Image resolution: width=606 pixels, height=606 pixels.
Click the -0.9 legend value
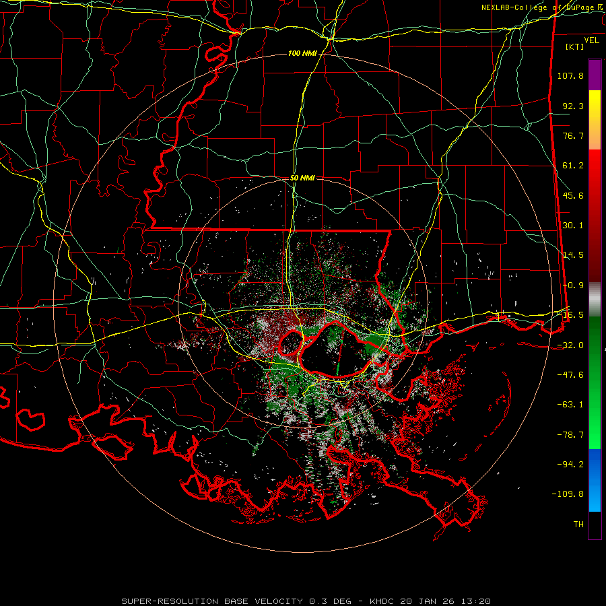(x=573, y=285)
